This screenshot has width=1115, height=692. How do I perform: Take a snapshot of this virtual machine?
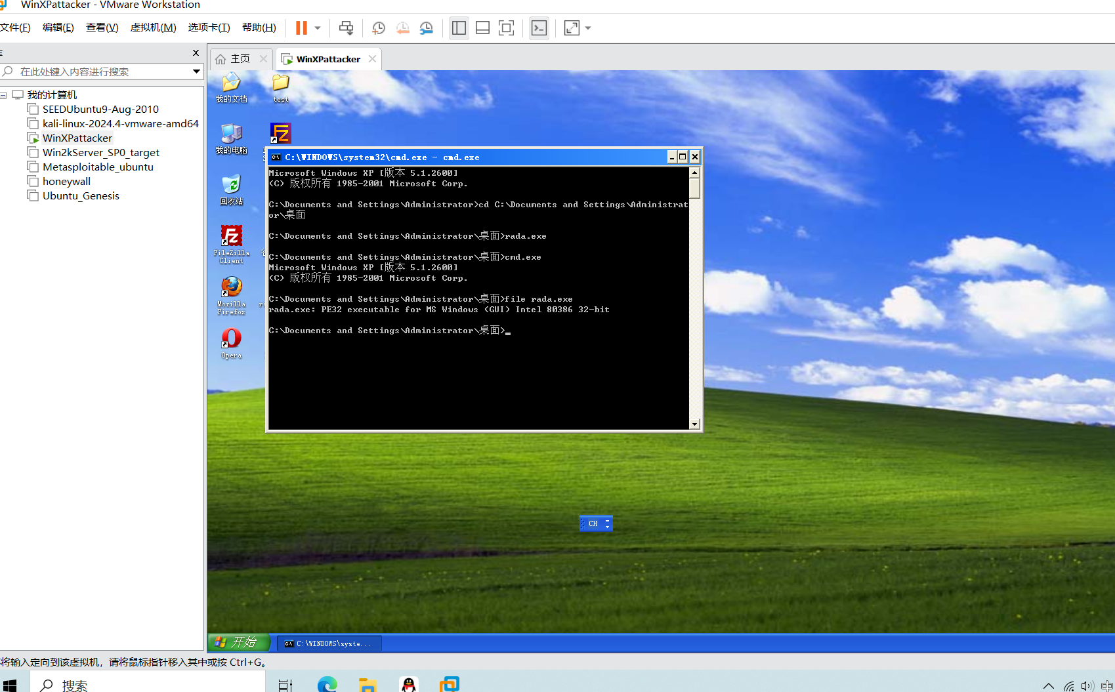point(379,28)
